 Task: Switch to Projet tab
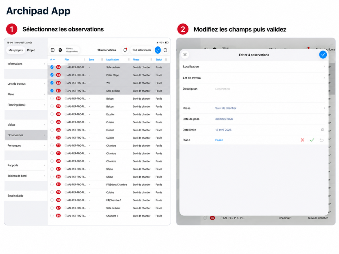(x=31, y=50)
